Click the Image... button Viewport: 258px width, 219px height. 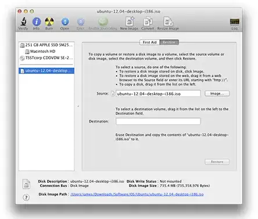(x=217, y=94)
